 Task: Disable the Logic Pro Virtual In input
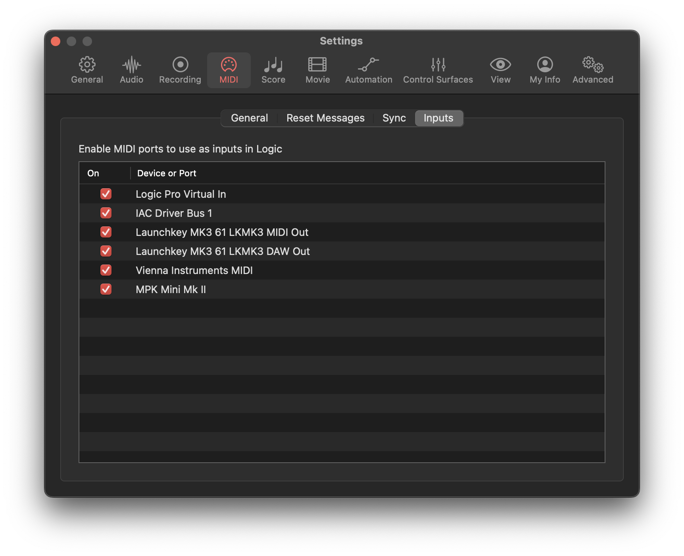[106, 194]
